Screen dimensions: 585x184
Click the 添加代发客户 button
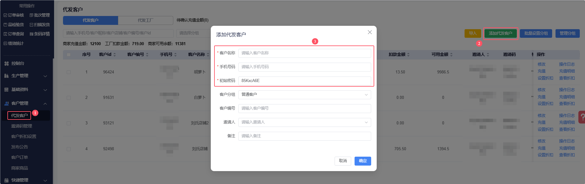pyautogui.click(x=501, y=33)
